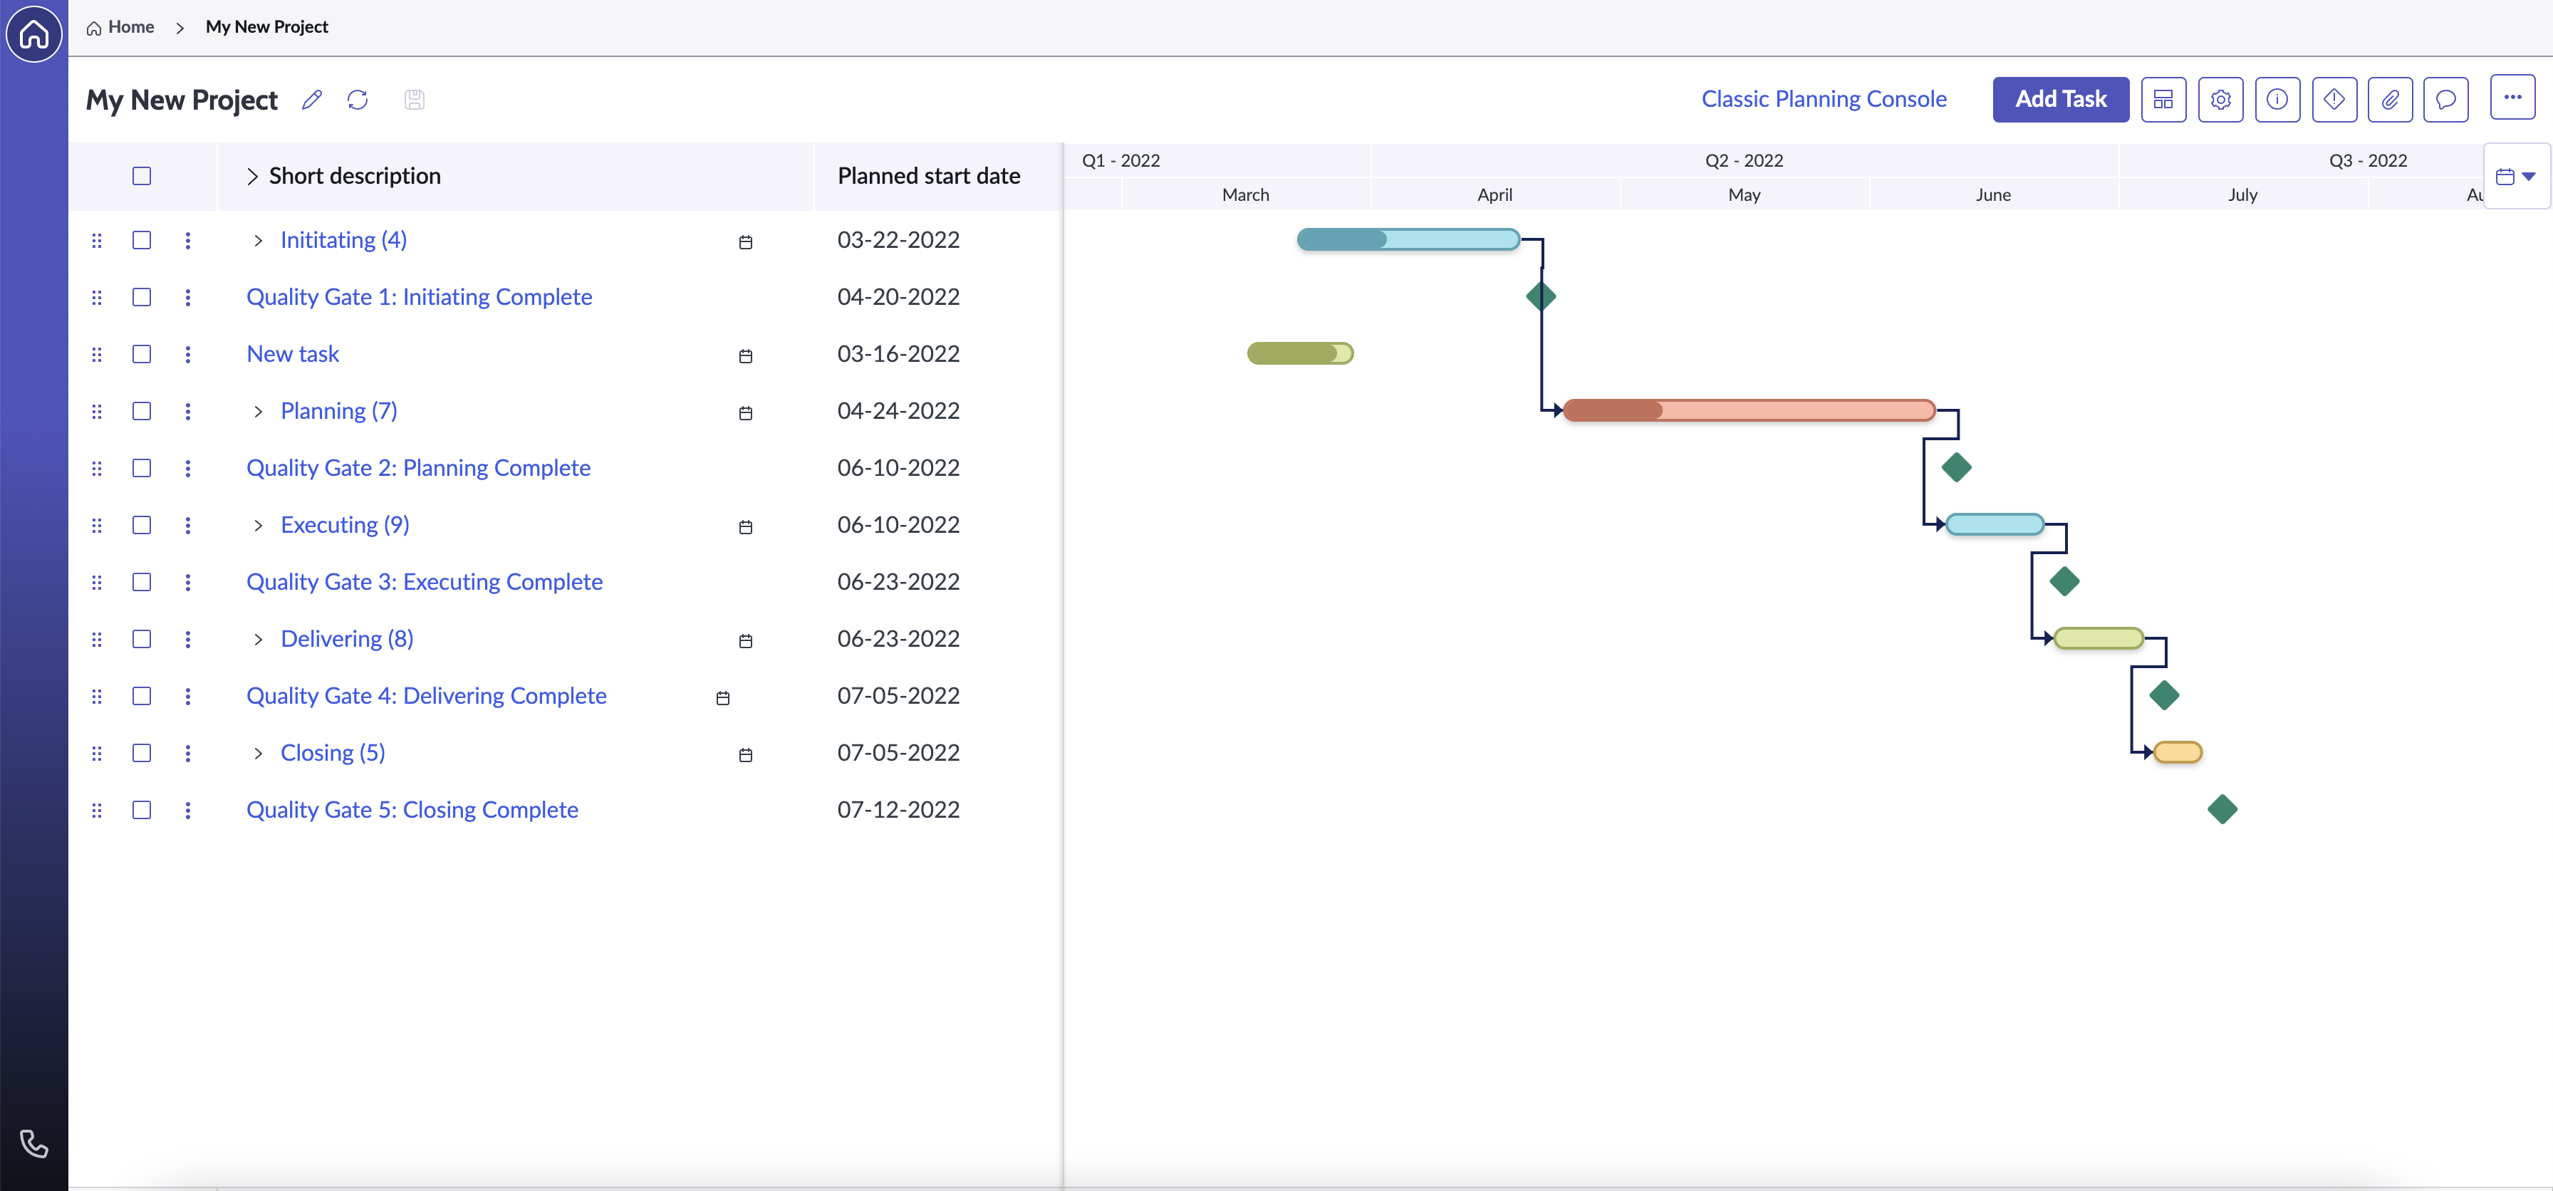The width and height of the screenshot is (2553, 1191).
Task: Expand the Executing (9) task group
Action: click(258, 525)
